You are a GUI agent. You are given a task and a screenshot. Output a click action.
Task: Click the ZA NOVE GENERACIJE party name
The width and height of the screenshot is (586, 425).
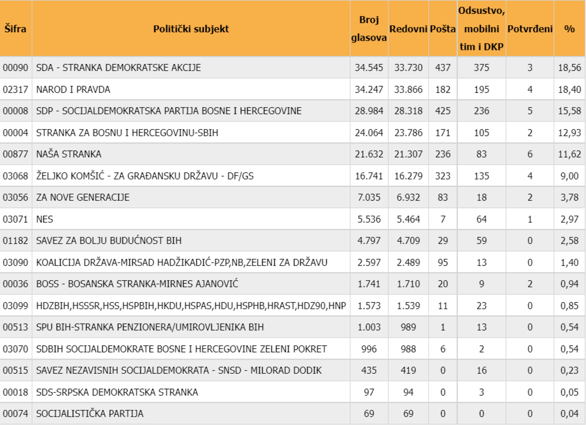pos(83,198)
